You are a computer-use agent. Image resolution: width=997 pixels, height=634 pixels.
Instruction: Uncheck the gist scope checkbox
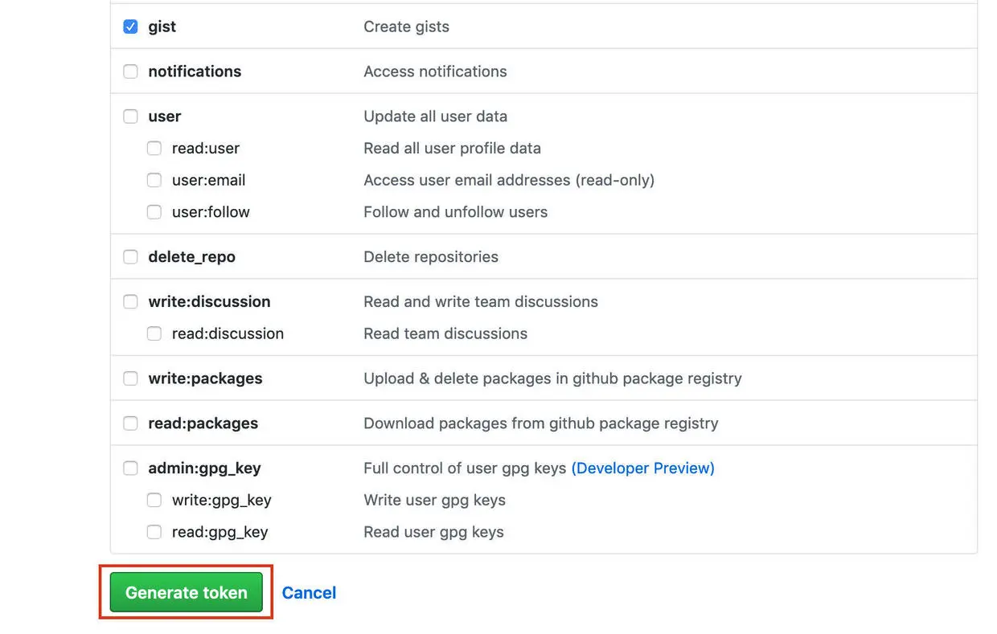click(130, 27)
